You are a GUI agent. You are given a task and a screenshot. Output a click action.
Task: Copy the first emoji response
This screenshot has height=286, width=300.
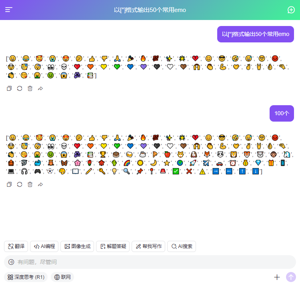[9, 88]
